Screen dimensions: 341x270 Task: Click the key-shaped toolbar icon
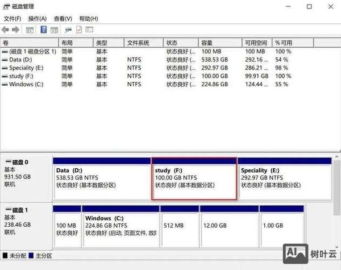pyautogui.click(x=68, y=30)
